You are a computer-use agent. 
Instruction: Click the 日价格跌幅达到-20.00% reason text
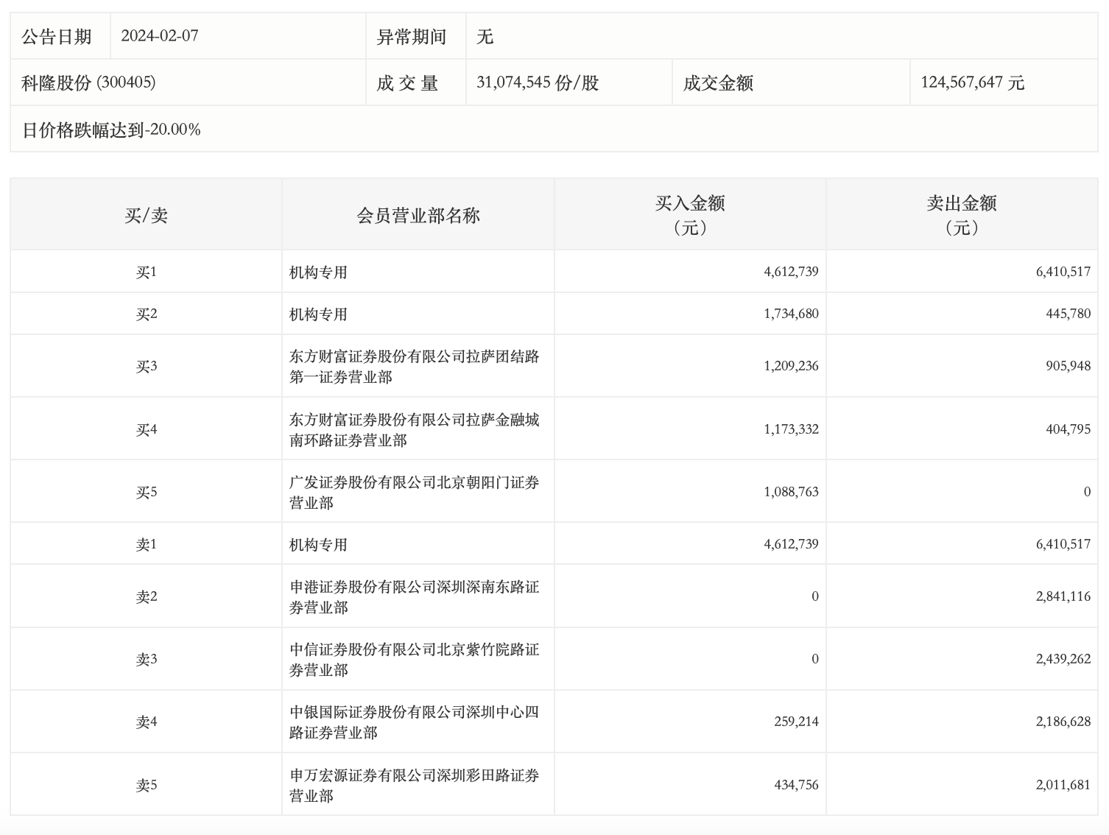pos(111,130)
